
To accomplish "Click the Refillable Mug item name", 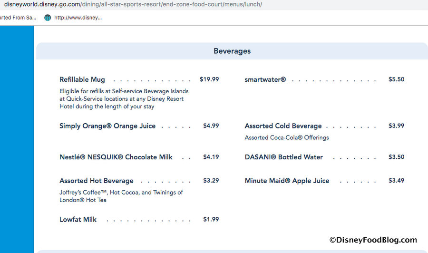I will (82, 79).
